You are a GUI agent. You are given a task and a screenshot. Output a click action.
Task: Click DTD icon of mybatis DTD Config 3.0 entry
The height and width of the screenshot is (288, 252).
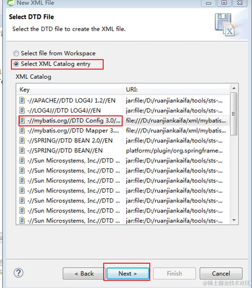[22, 121]
